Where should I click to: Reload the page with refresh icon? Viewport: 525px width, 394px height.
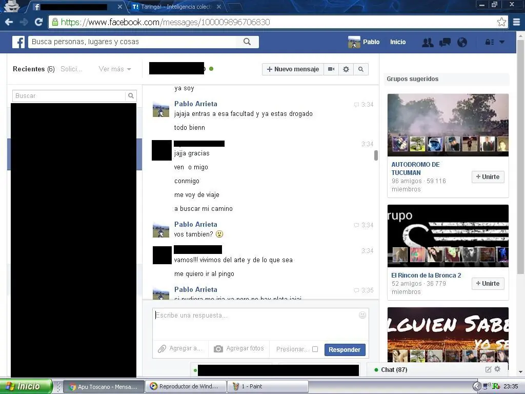[x=38, y=22]
